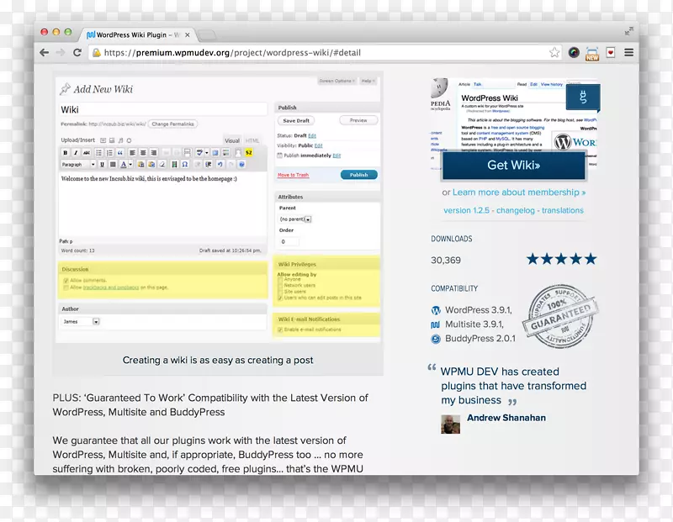Open the Parent (no parent) dropdown
The image size is (673, 522).
295,219
